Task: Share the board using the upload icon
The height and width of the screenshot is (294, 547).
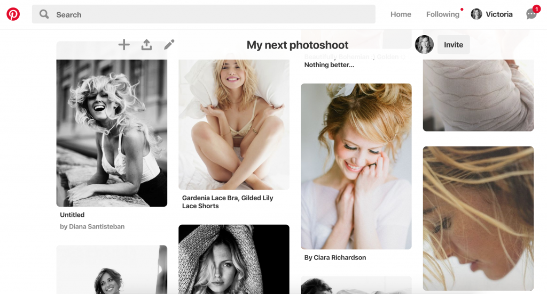Action: coord(146,45)
